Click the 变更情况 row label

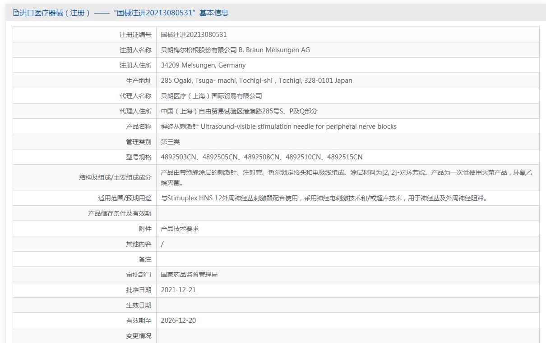(x=139, y=336)
